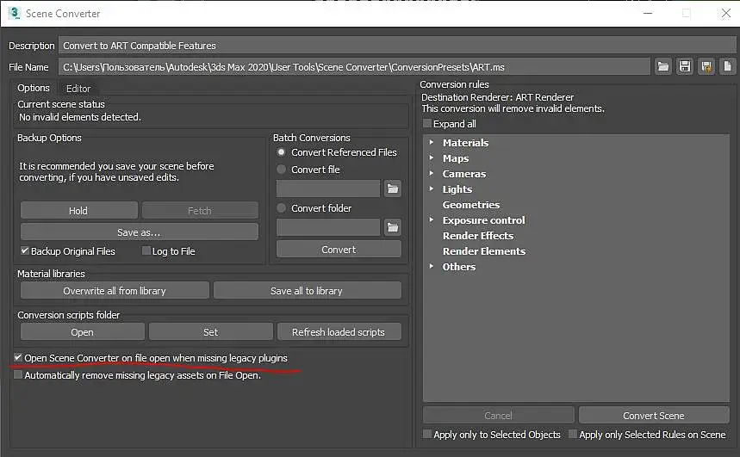Click the Cancel button

click(x=499, y=416)
